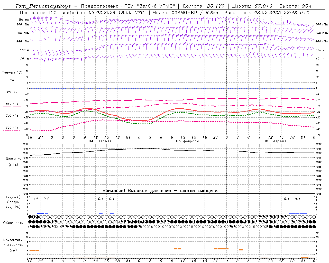Click the Конвективн. label

pyautogui.click(x=13, y=240)
